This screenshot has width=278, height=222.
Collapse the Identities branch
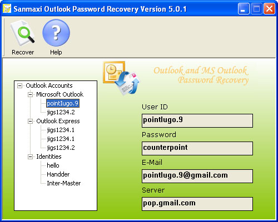click(30, 157)
